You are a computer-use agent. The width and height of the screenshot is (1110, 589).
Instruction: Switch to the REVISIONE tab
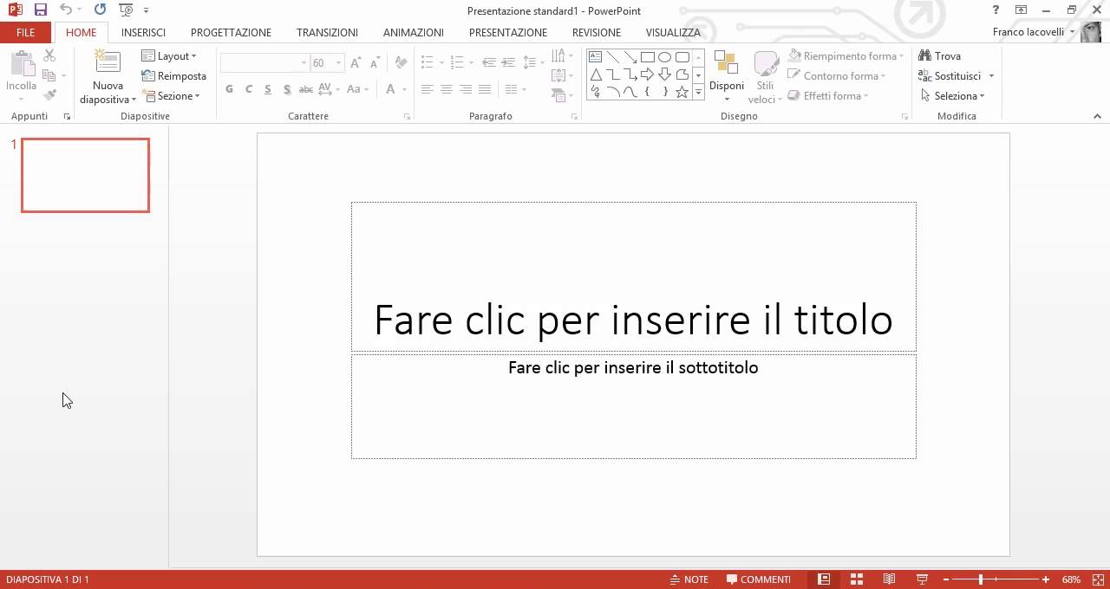[x=597, y=32]
